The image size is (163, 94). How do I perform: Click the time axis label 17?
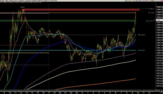(x=49, y=93)
